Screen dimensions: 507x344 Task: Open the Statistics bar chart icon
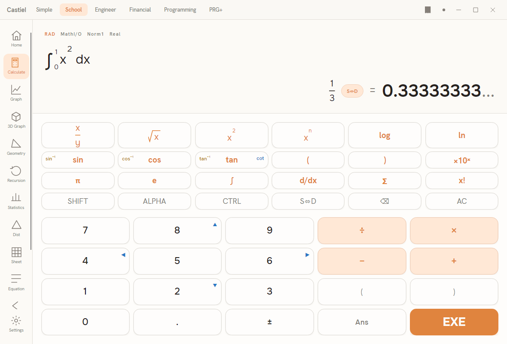pos(16,202)
